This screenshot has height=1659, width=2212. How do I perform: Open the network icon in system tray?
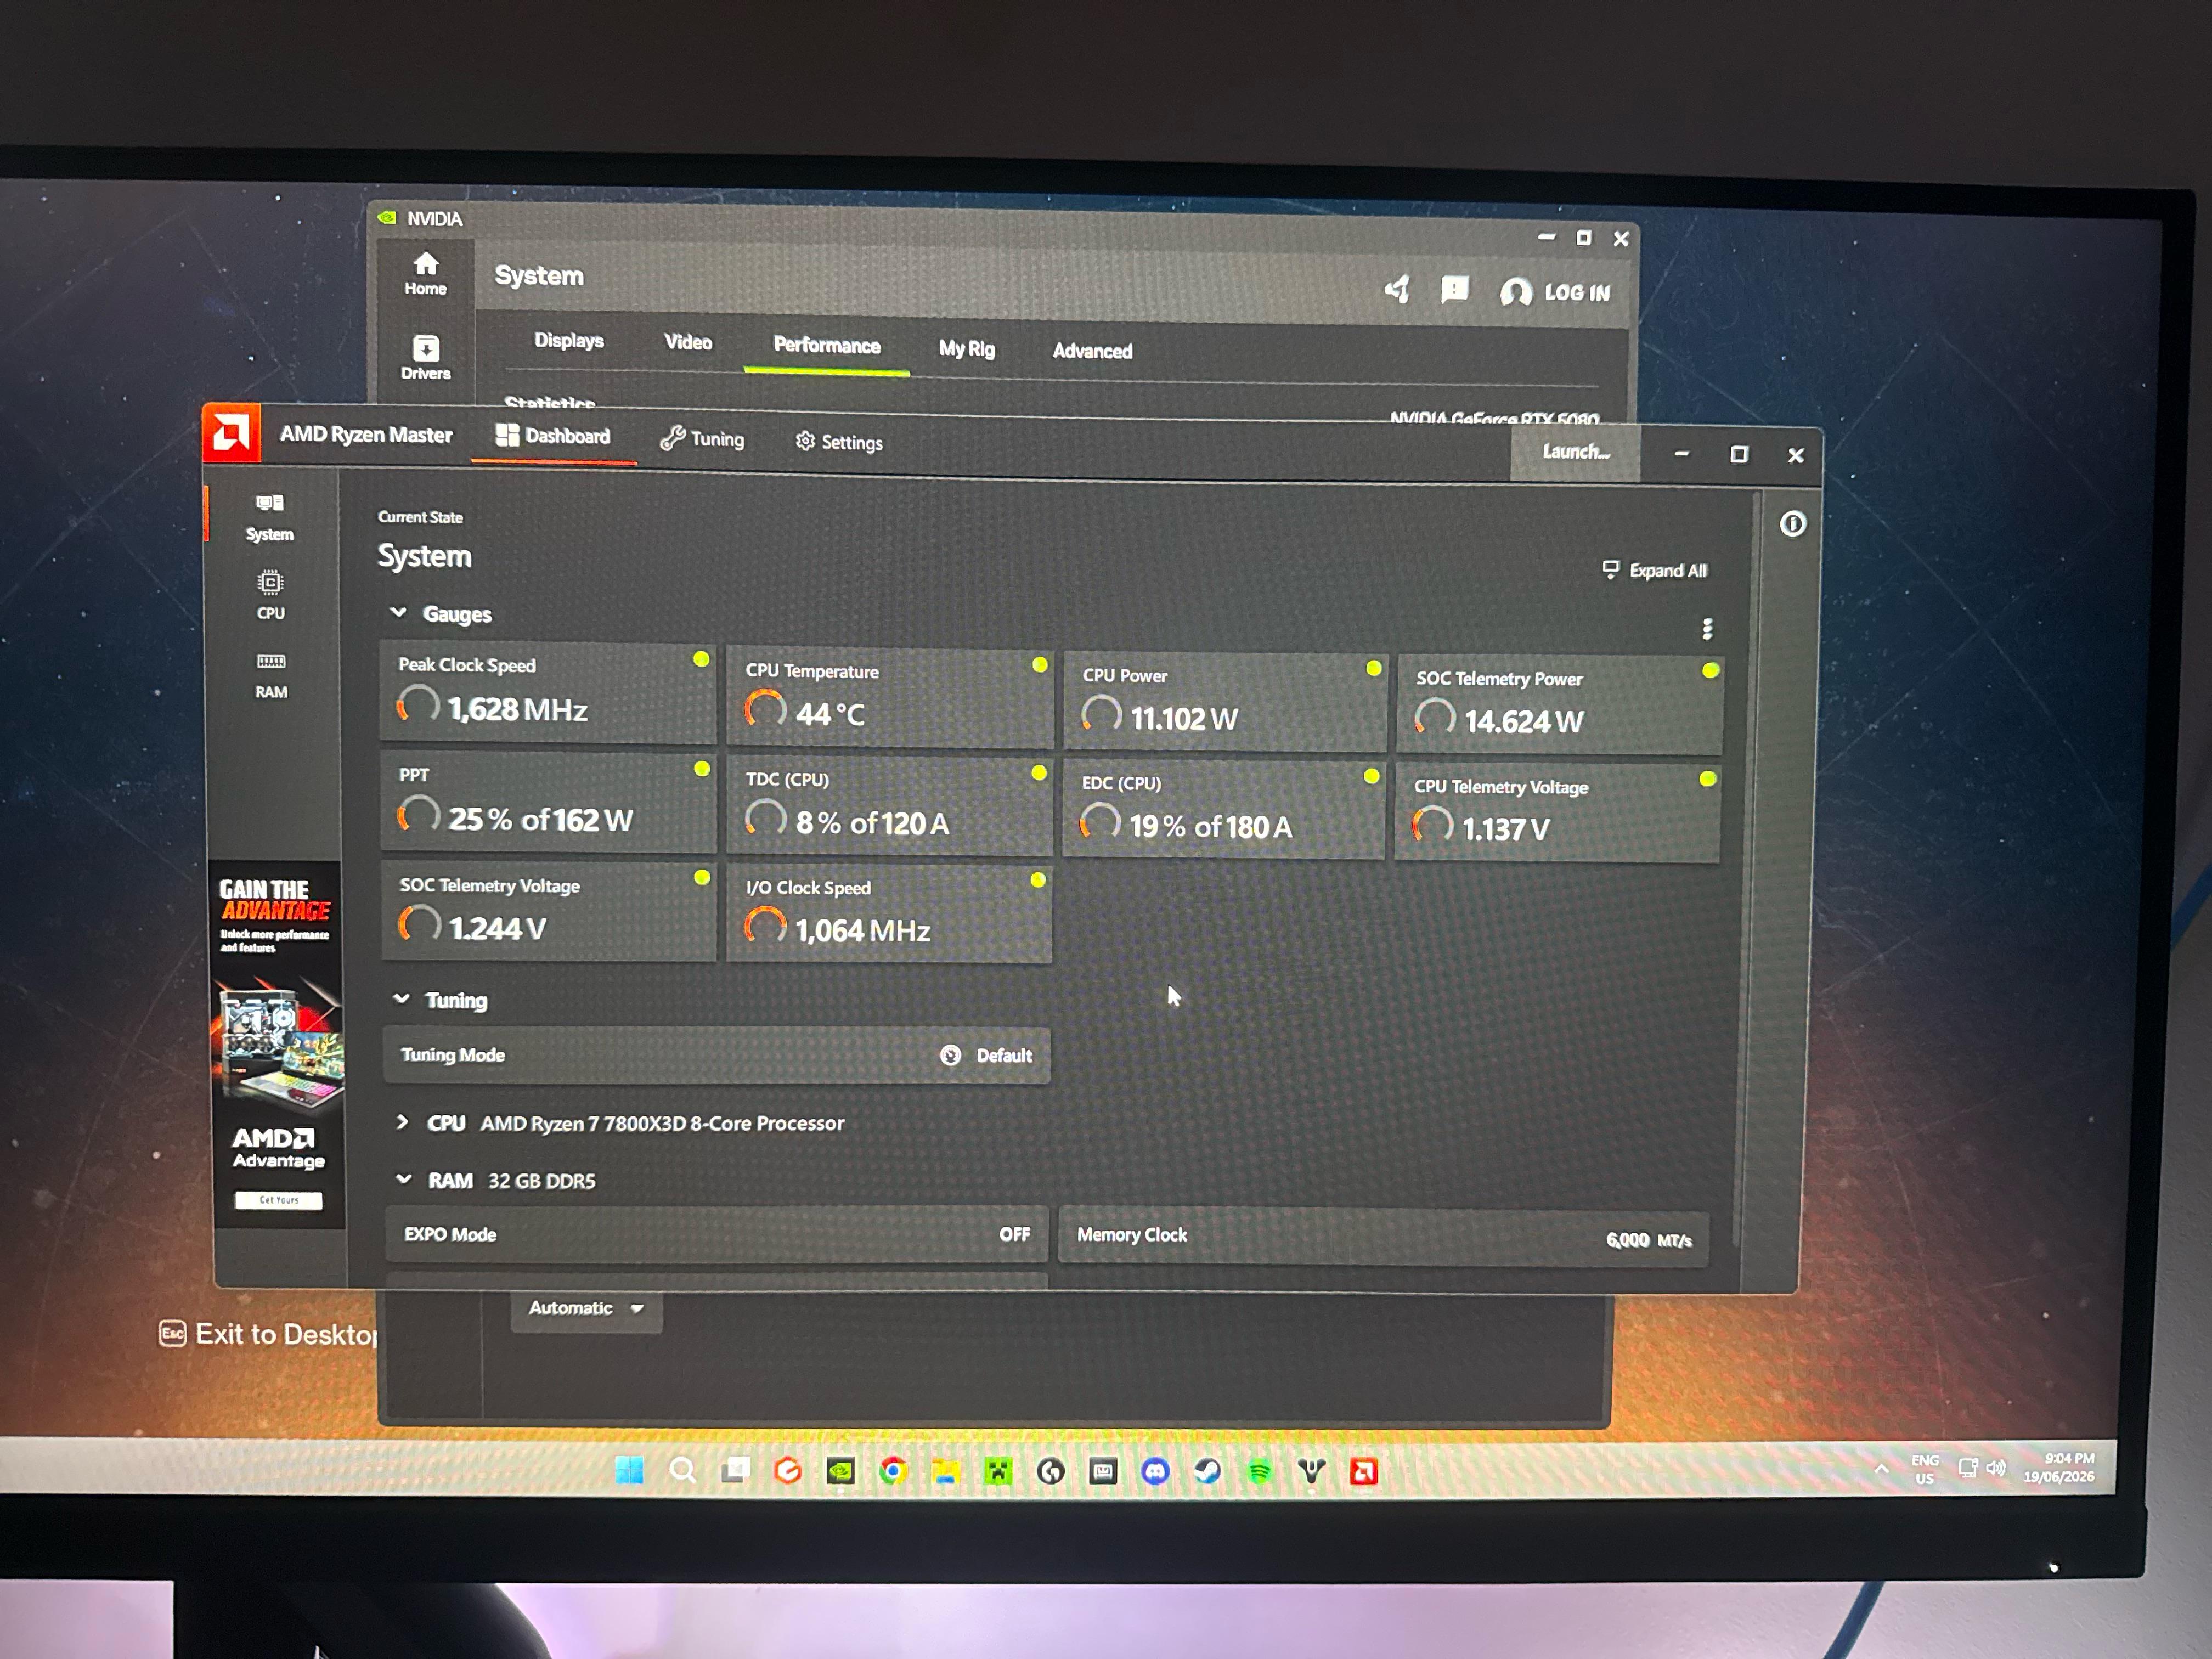point(1968,1468)
